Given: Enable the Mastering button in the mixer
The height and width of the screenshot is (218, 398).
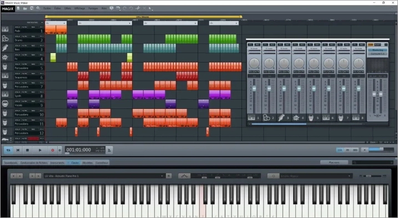Looking at the screenshot, I should 377,50.
